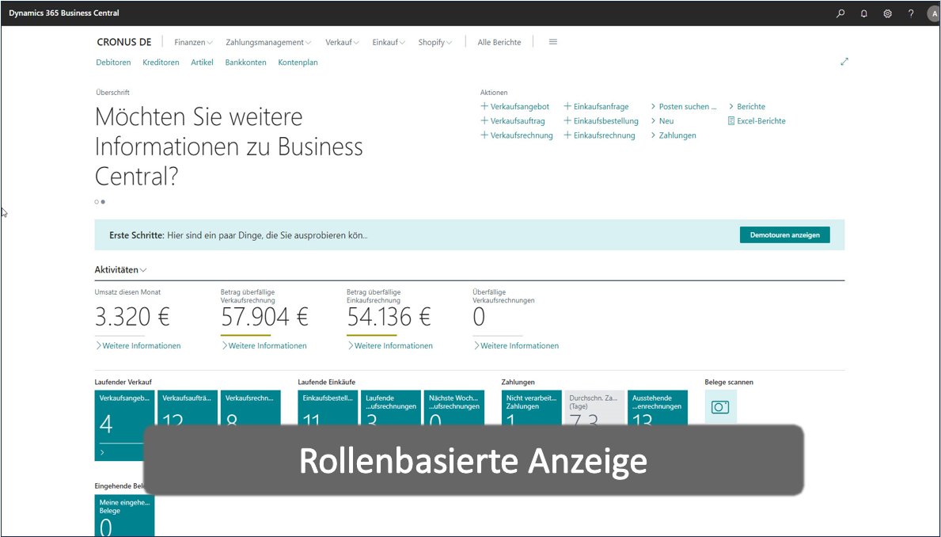Click the Dynamics 365 Business Central title
This screenshot has height=537, width=941.
(63, 13)
